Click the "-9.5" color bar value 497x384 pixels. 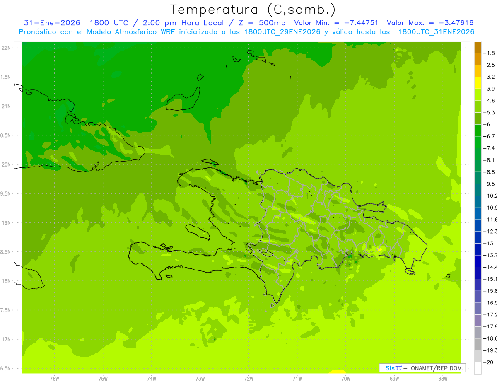coord(490,184)
